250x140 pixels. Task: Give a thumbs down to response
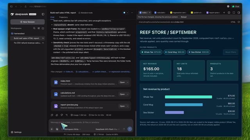coord(62,115)
